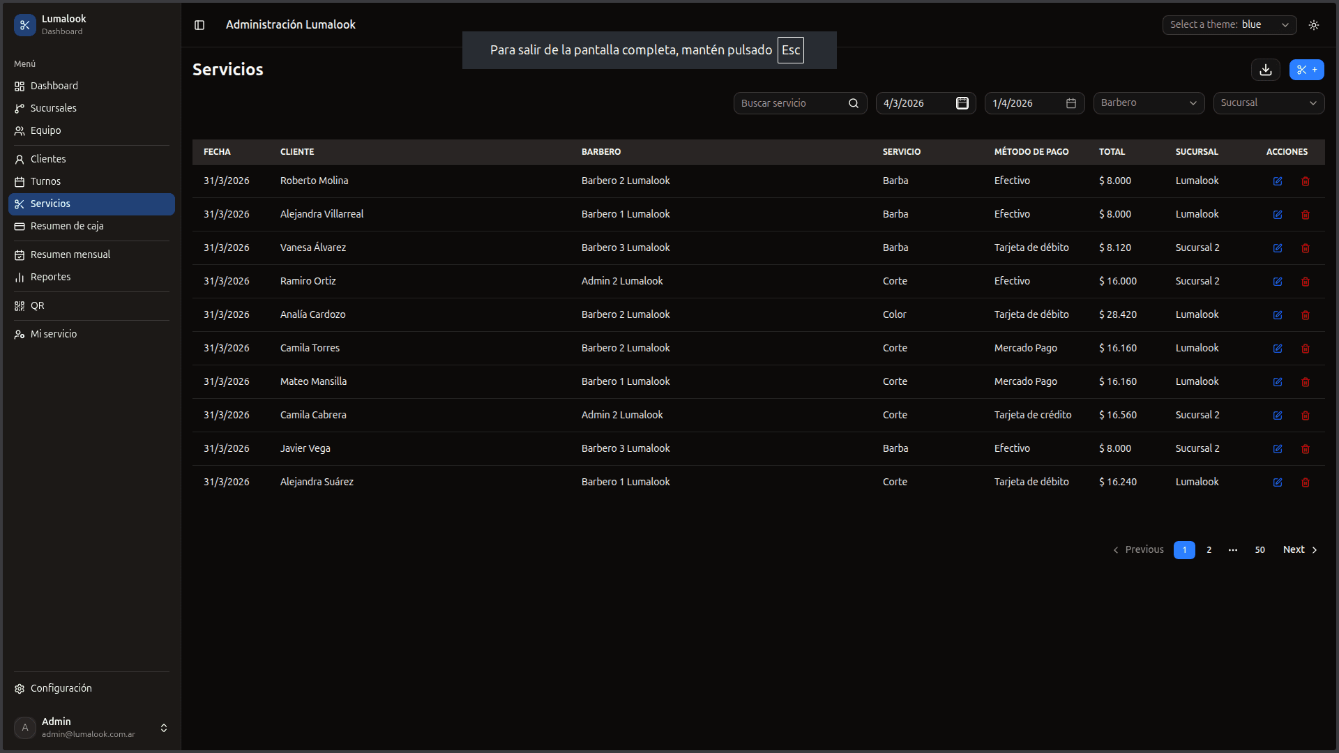Delete Roberto Molina service row
The height and width of the screenshot is (753, 1339).
[x=1306, y=181]
